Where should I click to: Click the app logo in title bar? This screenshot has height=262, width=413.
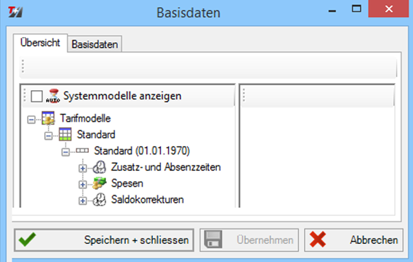tap(15, 12)
